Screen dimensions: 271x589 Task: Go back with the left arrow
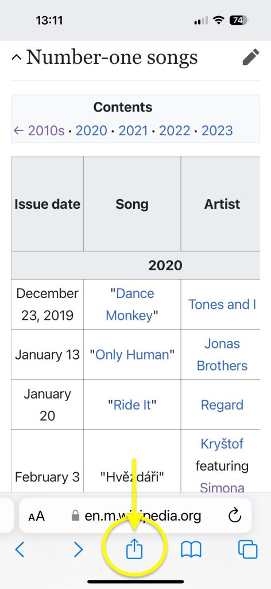20,549
